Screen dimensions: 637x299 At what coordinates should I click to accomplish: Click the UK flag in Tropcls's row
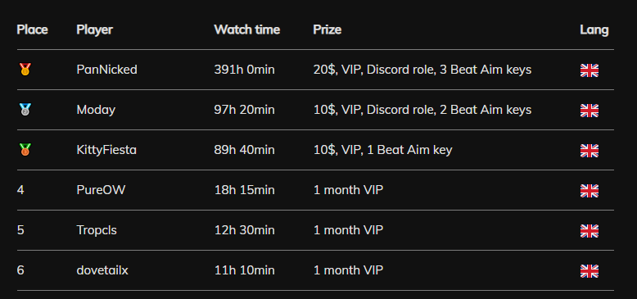tap(589, 231)
